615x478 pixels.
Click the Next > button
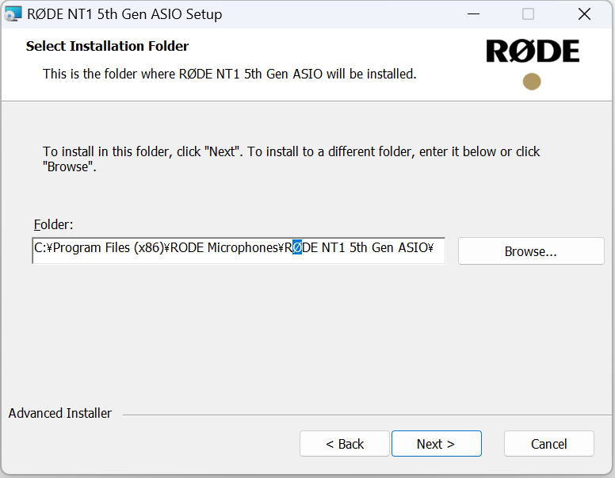point(436,443)
